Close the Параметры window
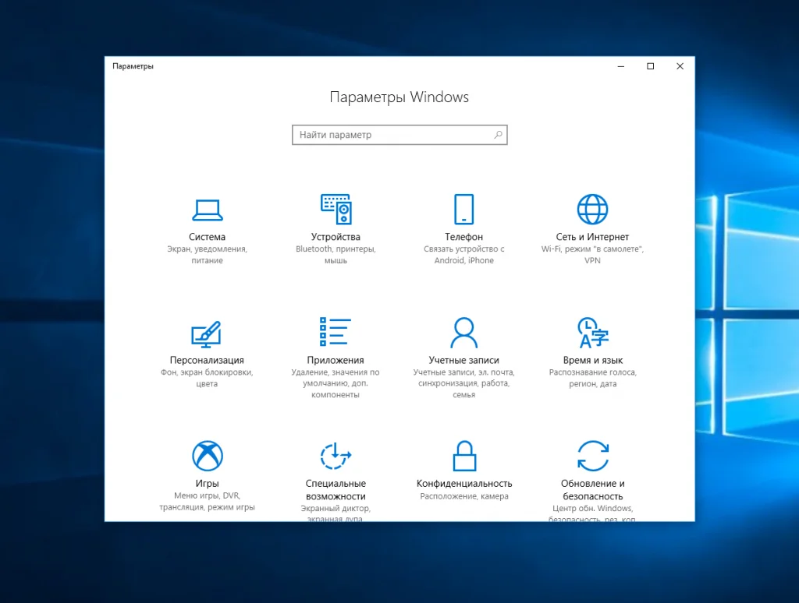Screen dimensions: 799x603 680,66
